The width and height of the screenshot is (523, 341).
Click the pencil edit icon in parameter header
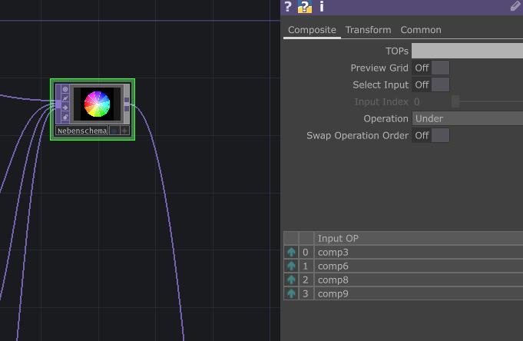point(516,6)
